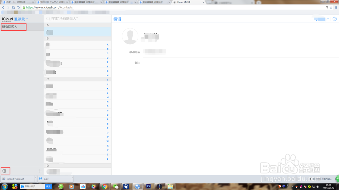Click the 移动电话 phone number field
The width and height of the screenshot is (339, 190).
click(155, 51)
